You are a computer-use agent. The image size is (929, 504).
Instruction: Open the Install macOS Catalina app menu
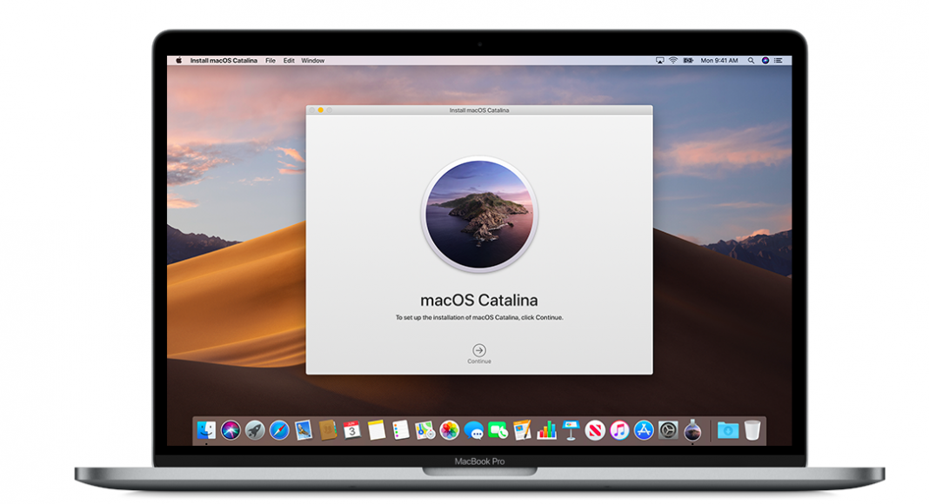[224, 60]
